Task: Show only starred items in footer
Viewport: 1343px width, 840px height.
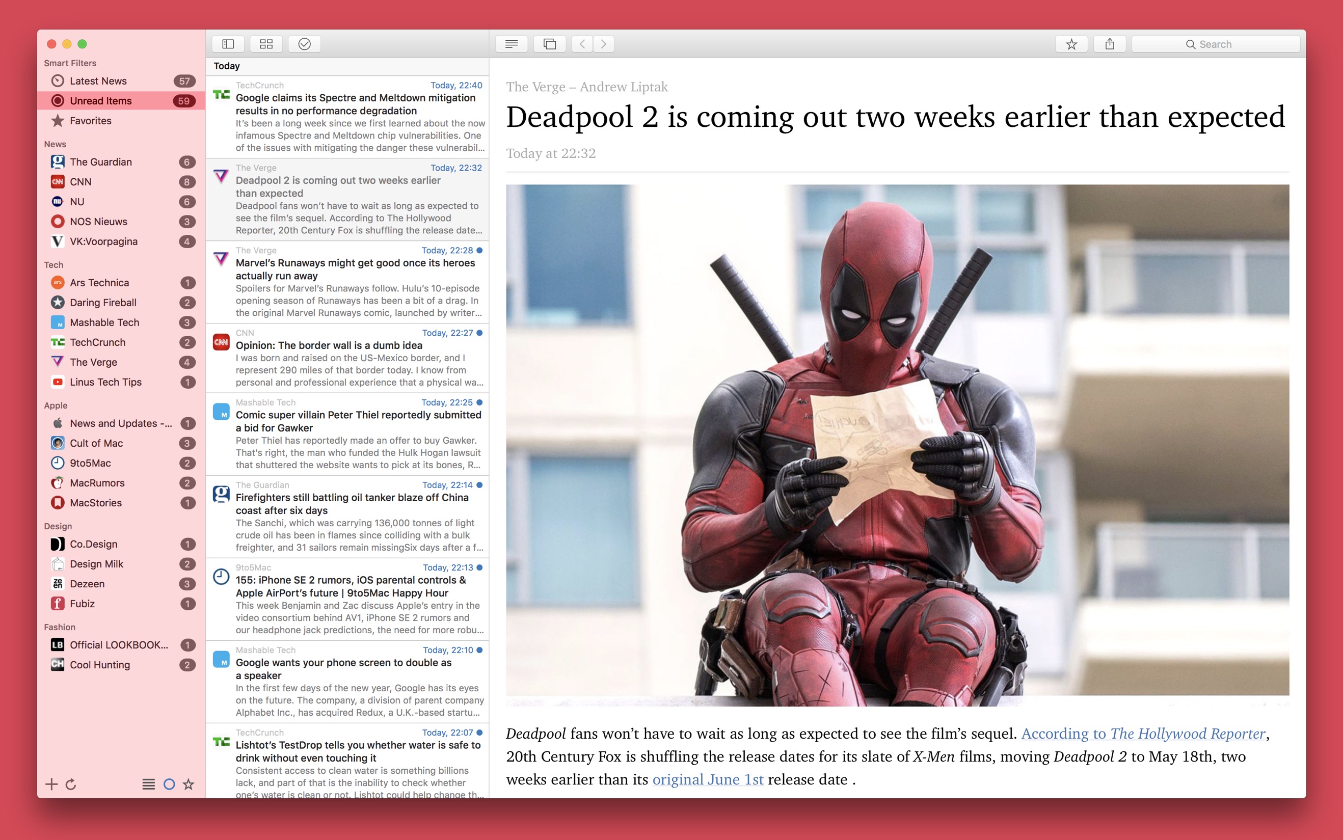Action: click(189, 784)
